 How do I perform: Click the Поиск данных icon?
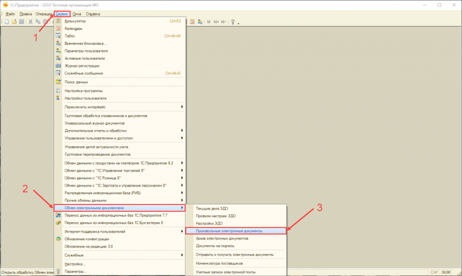click(58, 82)
